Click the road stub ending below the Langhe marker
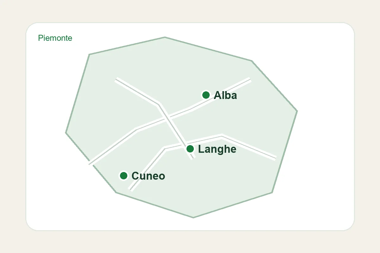Viewport: 380px width, 253px height. click(x=192, y=158)
